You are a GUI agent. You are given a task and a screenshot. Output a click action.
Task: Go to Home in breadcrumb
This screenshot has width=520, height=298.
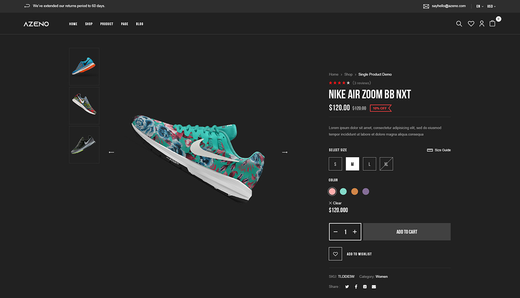(x=334, y=74)
